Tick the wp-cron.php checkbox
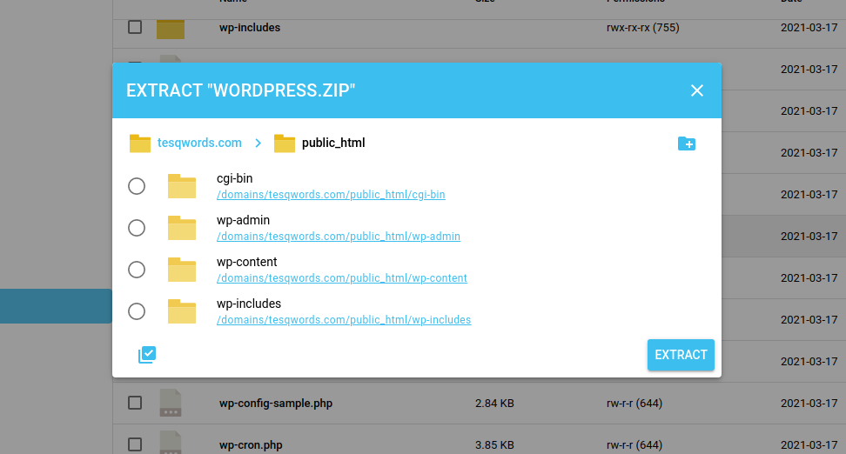 135,444
